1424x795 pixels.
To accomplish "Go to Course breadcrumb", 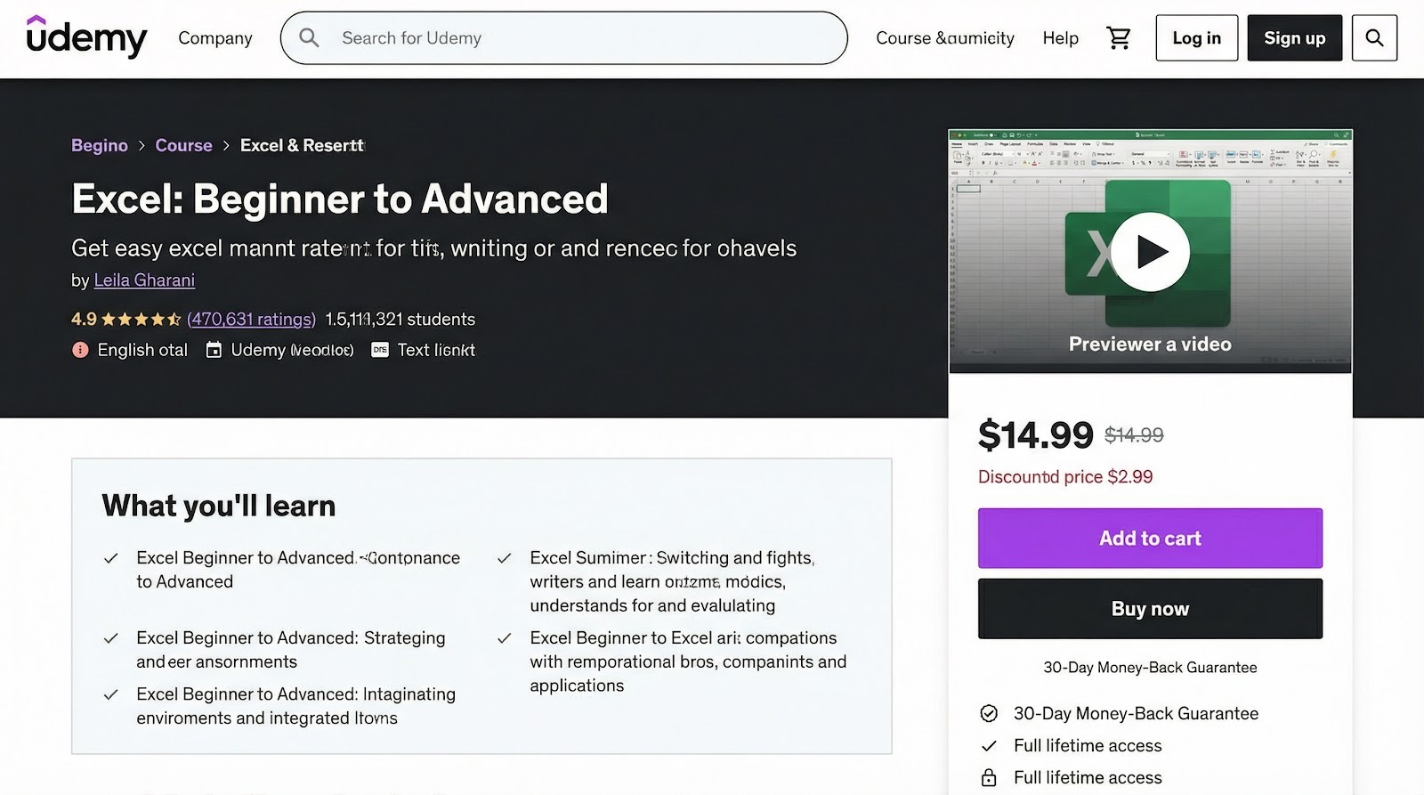I will [x=183, y=145].
